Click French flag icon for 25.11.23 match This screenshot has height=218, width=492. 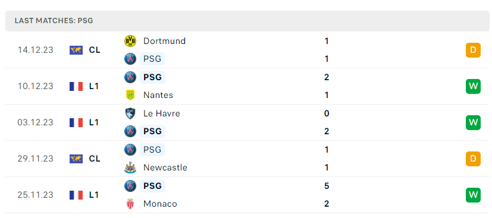click(x=76, y=195)
